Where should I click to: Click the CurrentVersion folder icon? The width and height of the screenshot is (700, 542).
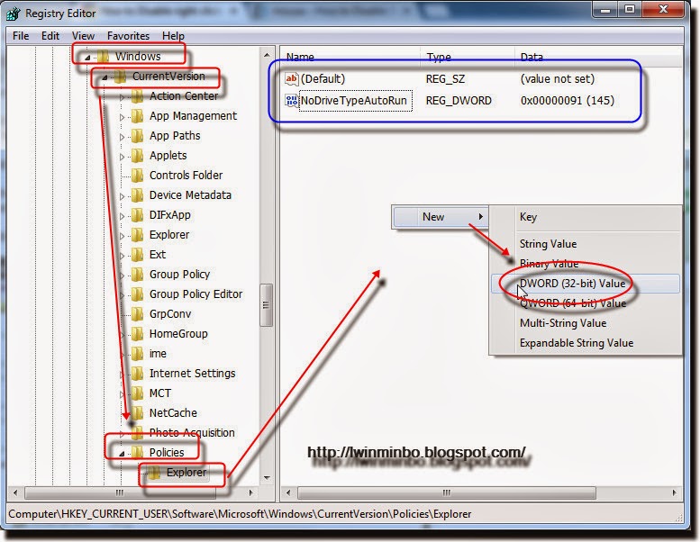click(x=120, y=77)
